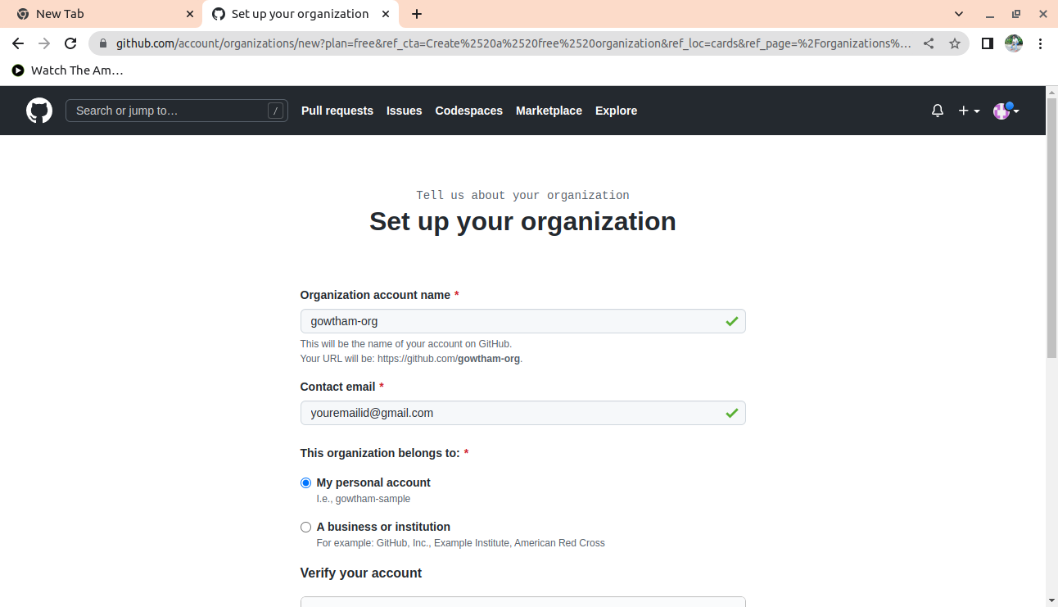This screenshot has width=1058, height=607.
Task: Click the share icon in the address bar
Action: (929, 43)
